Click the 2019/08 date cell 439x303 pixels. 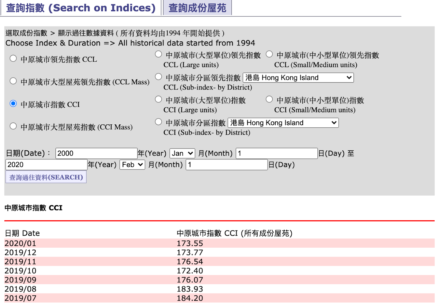[20, 289]
